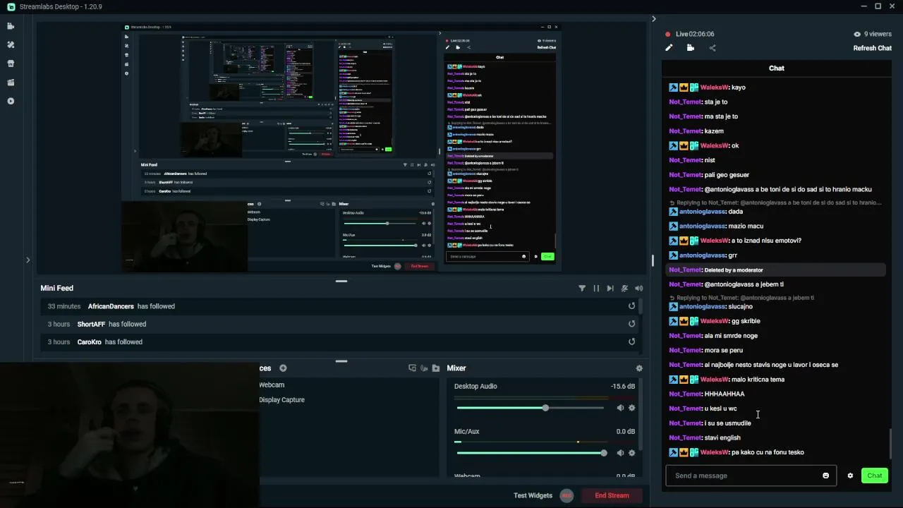Click the round REC record button
Screen dimensions: 903x508
point(566,495)
